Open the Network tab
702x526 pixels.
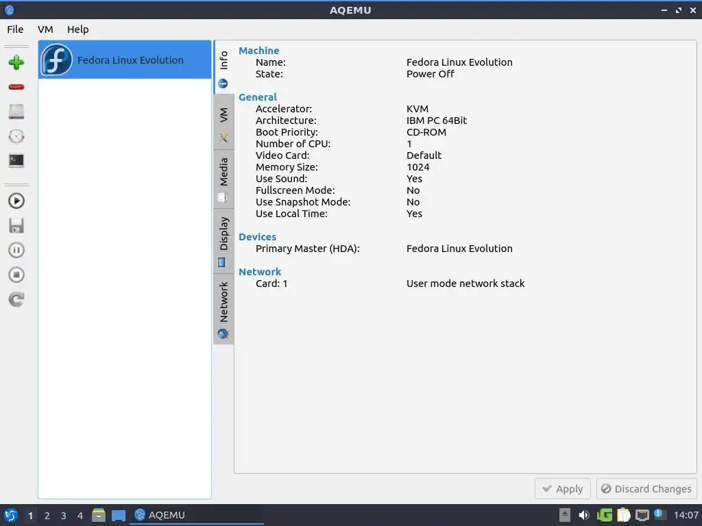(x=223, y=309)
